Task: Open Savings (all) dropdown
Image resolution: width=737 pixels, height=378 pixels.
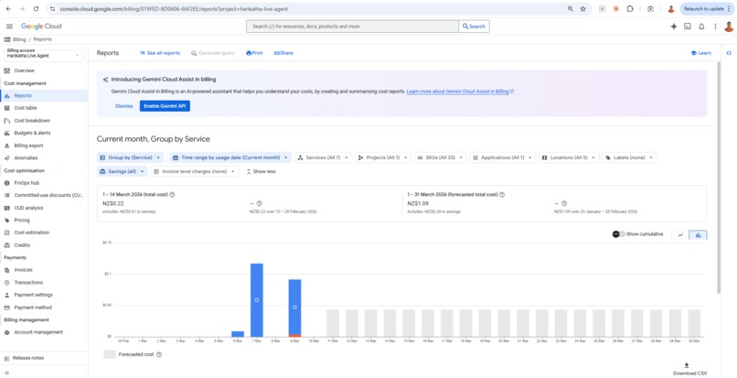Action: 123,171
